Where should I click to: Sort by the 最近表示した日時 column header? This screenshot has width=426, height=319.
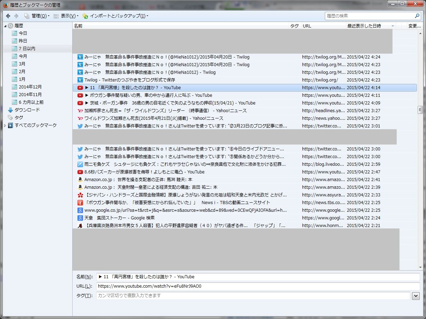[371, 26]
